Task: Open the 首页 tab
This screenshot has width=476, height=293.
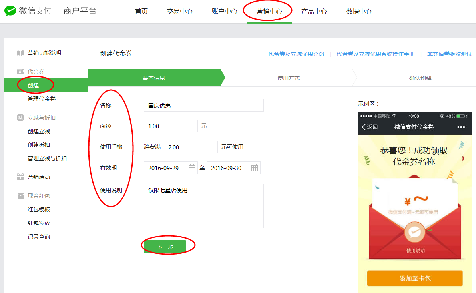Action: [141, 12]
